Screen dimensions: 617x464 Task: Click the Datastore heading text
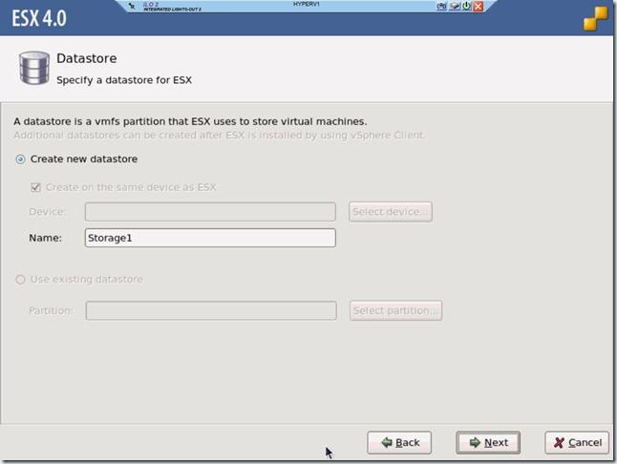pos(87,58)
